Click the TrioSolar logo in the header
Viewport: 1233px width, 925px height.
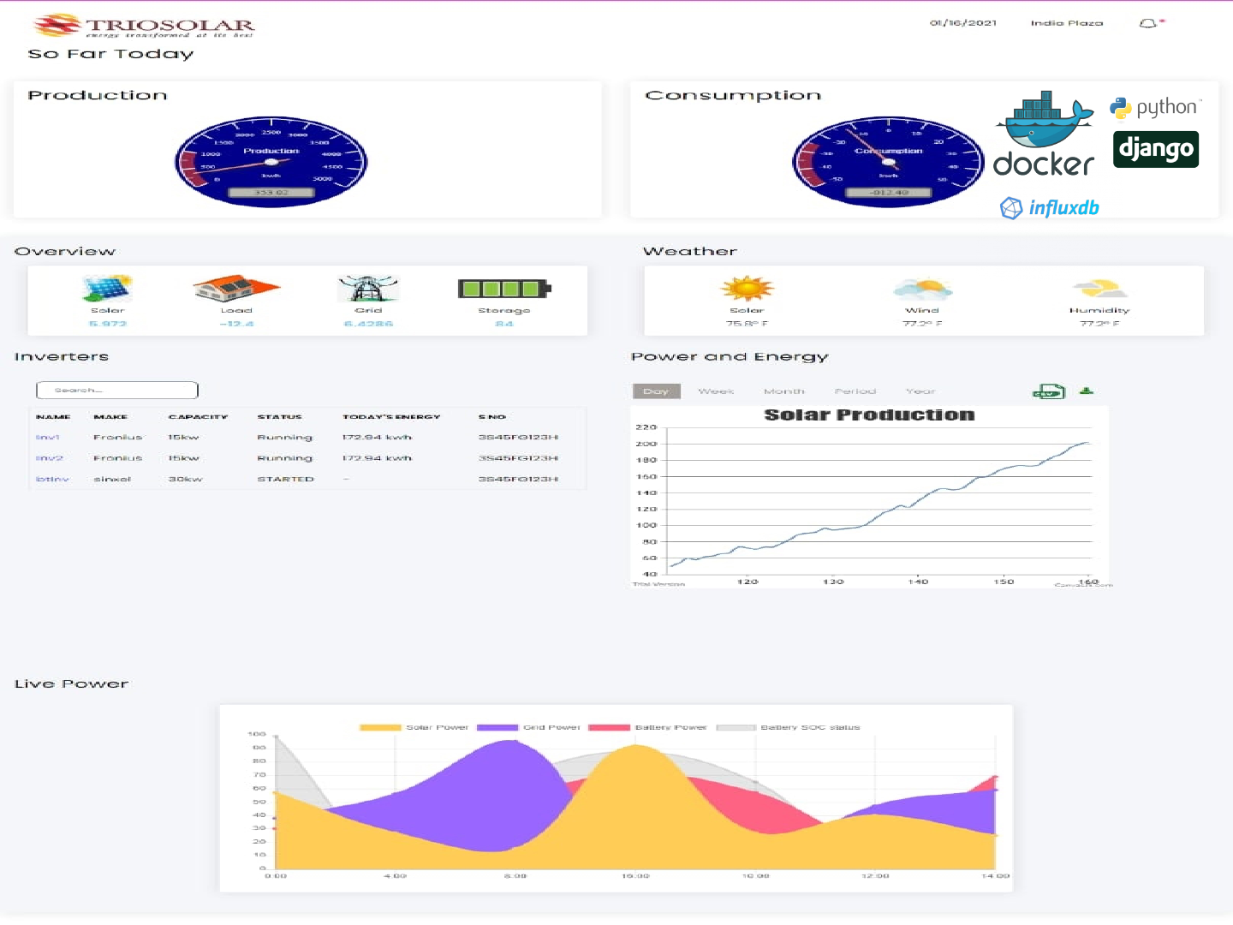pos(144,26)
